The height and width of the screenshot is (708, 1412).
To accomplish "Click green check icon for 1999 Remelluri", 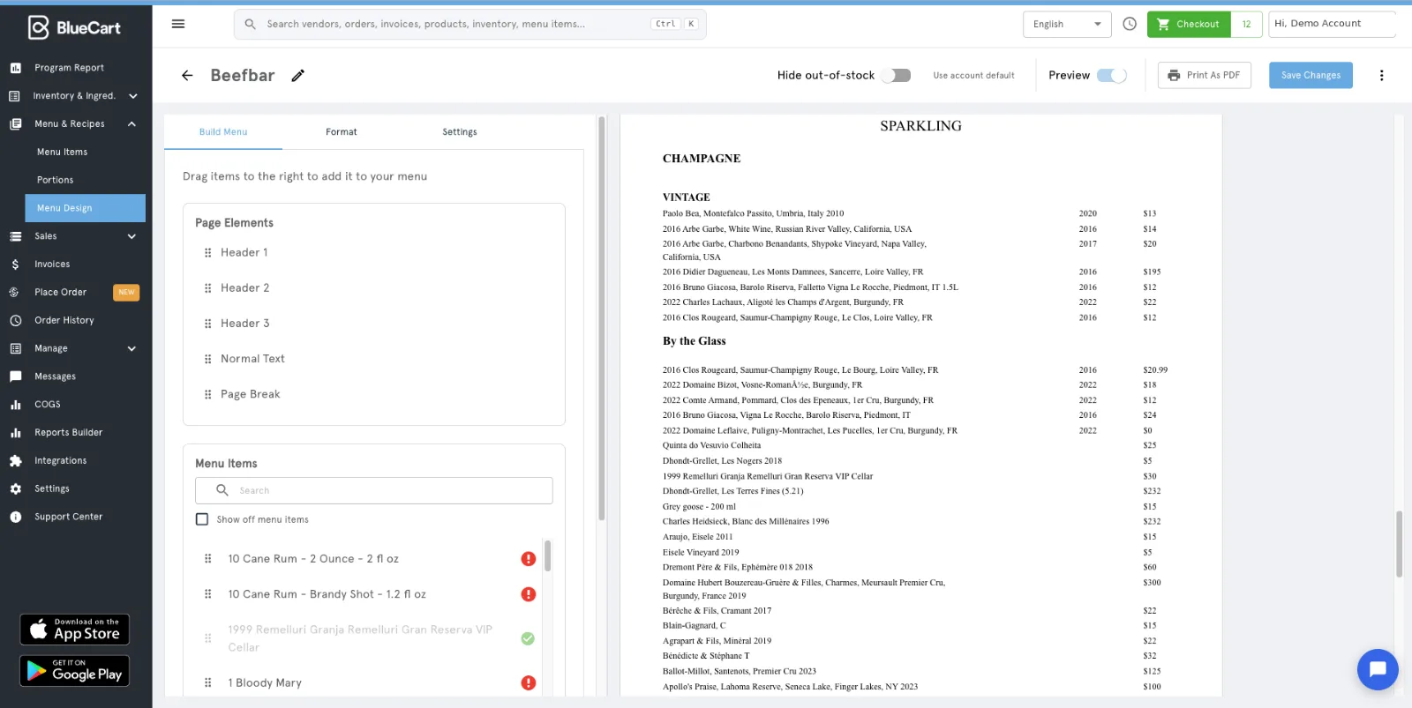I will (x=528, y=638).
